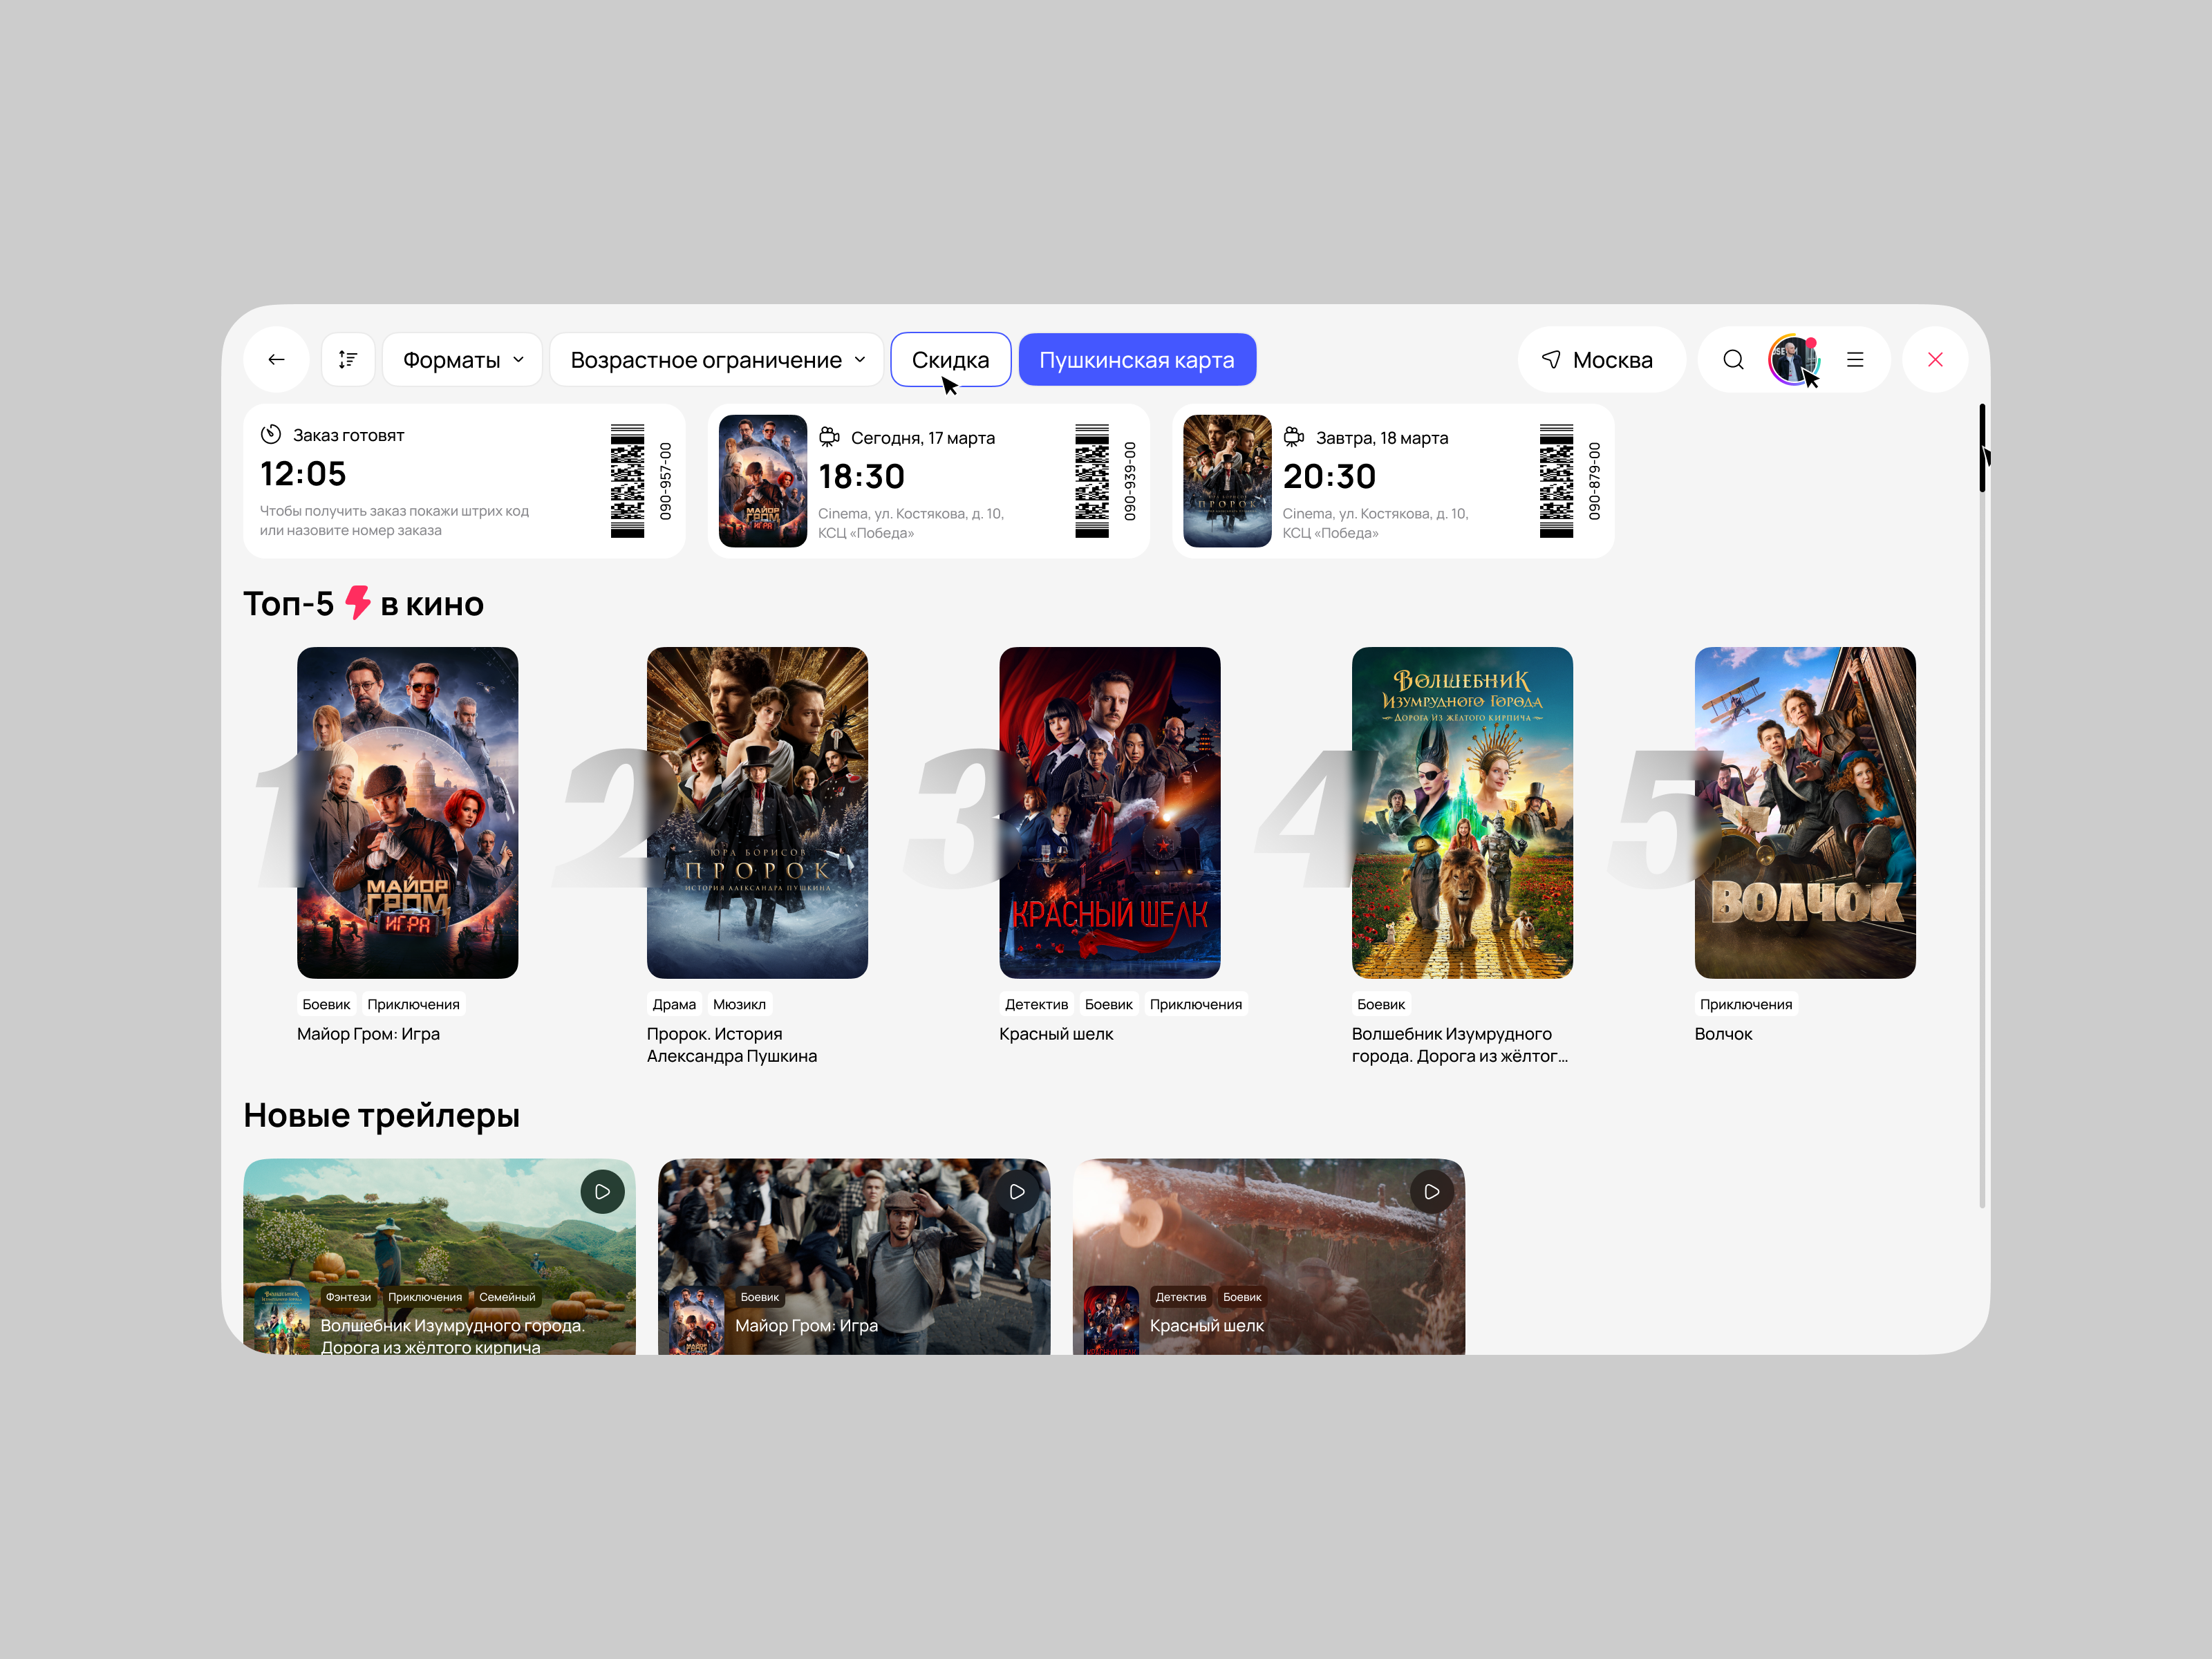Open the Майор Гром: Игра trailer title

pos(807,1326)
